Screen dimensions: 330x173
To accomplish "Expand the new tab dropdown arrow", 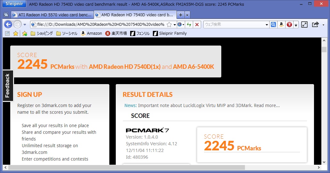I will tap(187, 15).
